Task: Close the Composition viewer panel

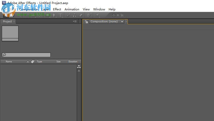Action: pyautogui.click(x=126, y=22)
